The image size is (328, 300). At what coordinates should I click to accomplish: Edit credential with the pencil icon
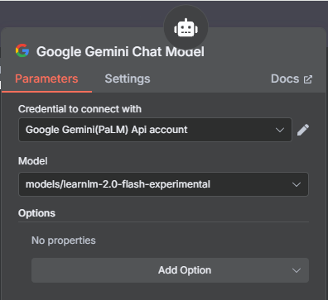pos(303,130)
